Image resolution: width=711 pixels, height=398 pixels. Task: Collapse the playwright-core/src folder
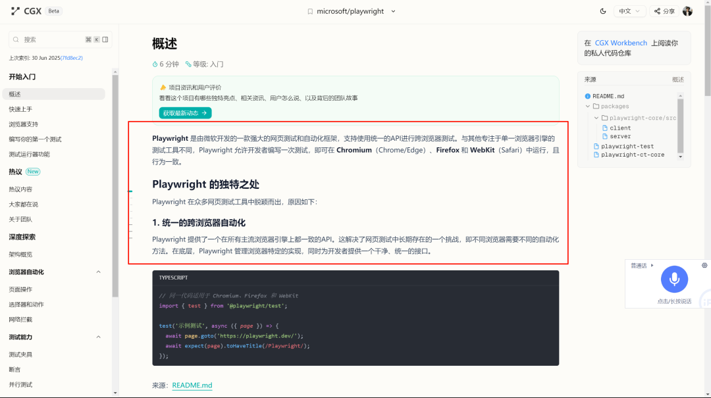596,118
